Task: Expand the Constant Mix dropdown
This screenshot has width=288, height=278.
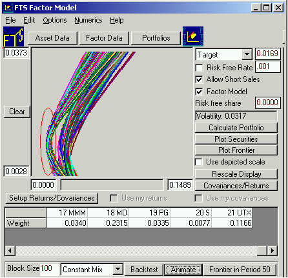Action: click(x=118, y=269)
